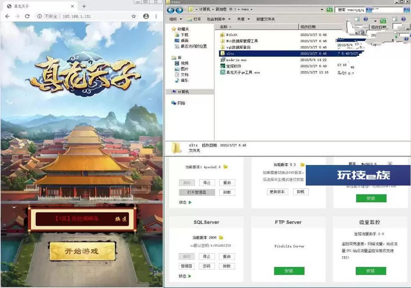Screen dimensions: 411x288
Task: Click 卸载 in the Apache panel
Action: 227,192
